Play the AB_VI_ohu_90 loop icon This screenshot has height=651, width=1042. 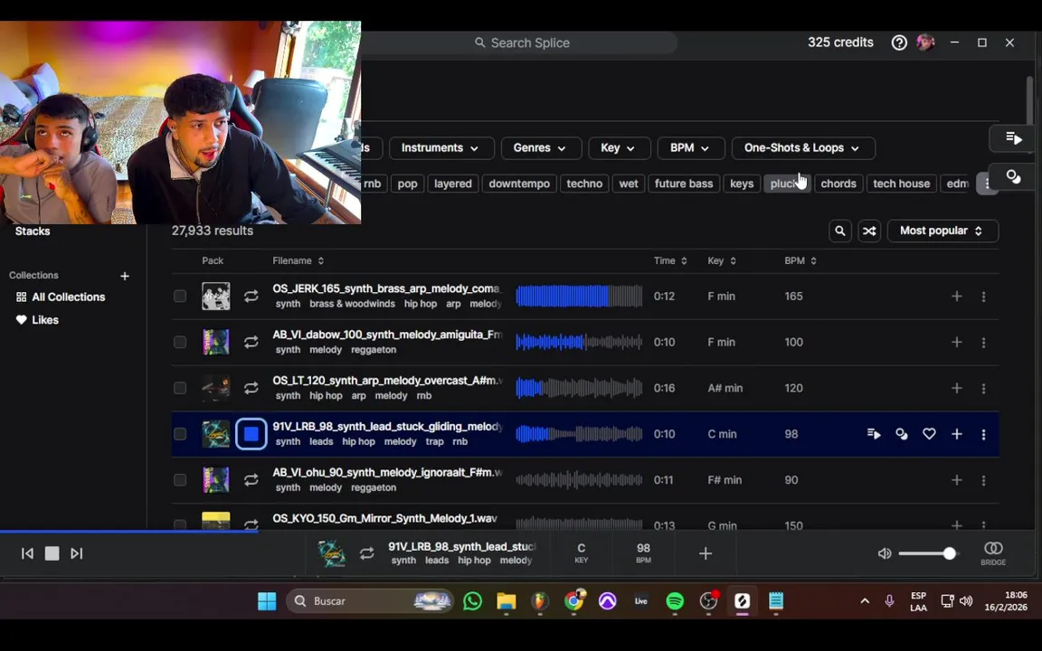click(x=251, y=479)
